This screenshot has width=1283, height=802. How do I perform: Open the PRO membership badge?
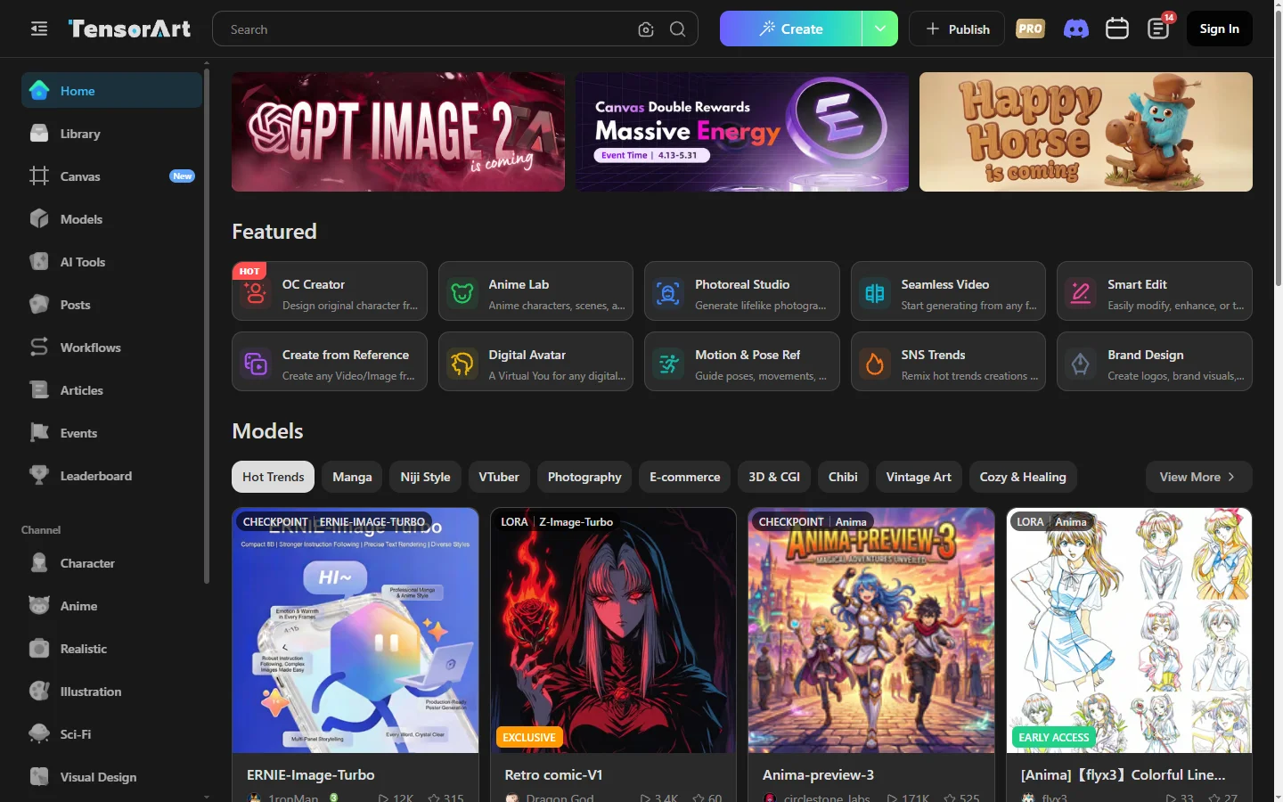1030,29
